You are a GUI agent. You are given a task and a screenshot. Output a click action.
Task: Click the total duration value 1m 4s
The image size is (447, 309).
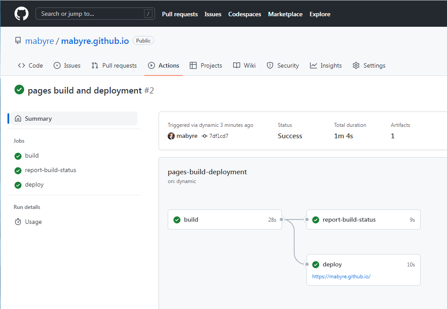tap(343, 136)
